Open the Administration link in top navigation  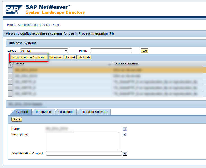[x=28, y=25]
